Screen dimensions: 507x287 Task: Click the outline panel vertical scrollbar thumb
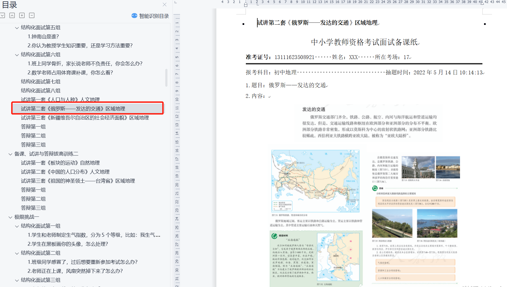(166, 78)
